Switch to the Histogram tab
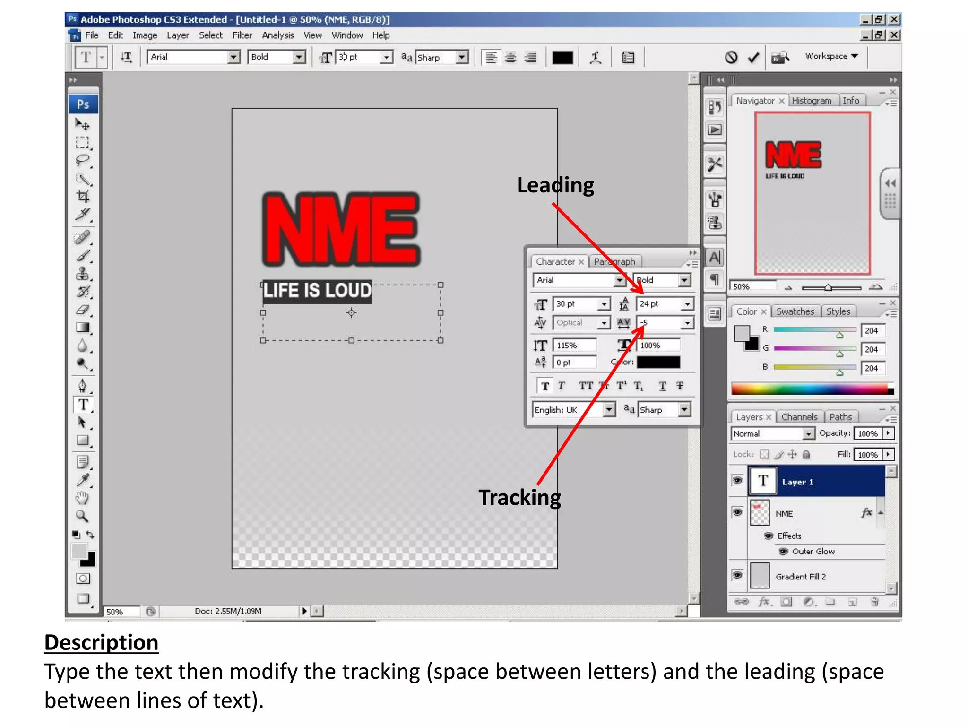The height and width of the screenshot is (726, 968). 812,101
